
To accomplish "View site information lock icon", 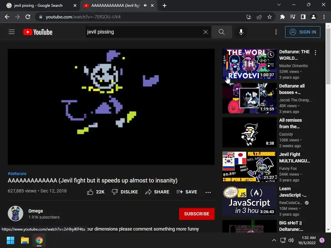I will pyautogui.click(x=40, y=17).
